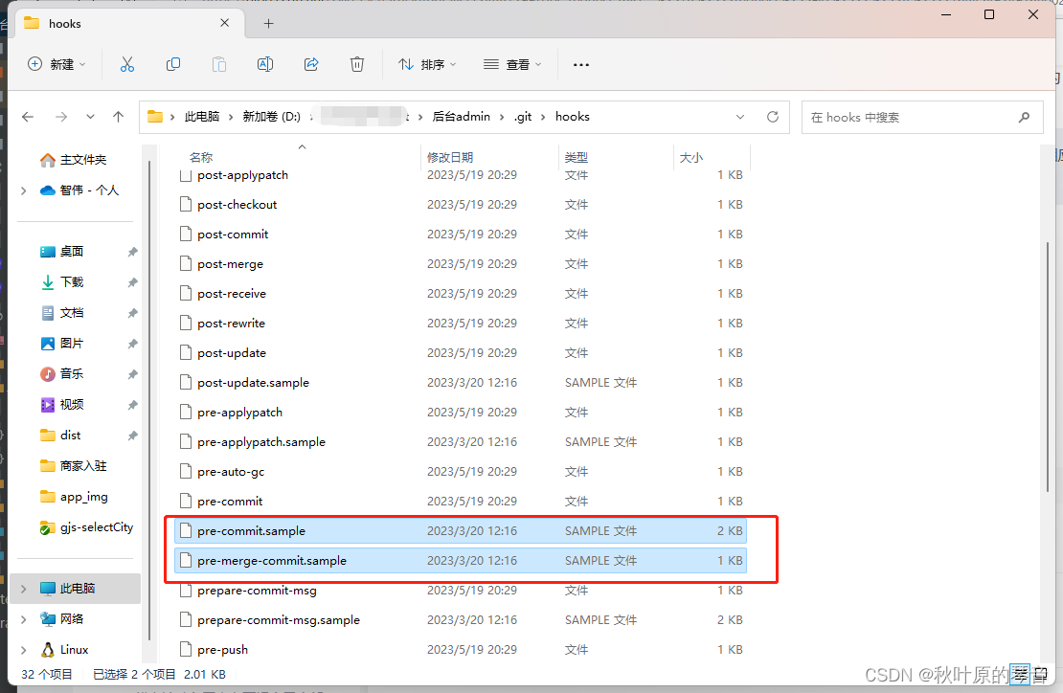The height and width of the screenshot is (693, 1063).
Task: Open the 查看 view options dropdown
Action: pos(513,64)
